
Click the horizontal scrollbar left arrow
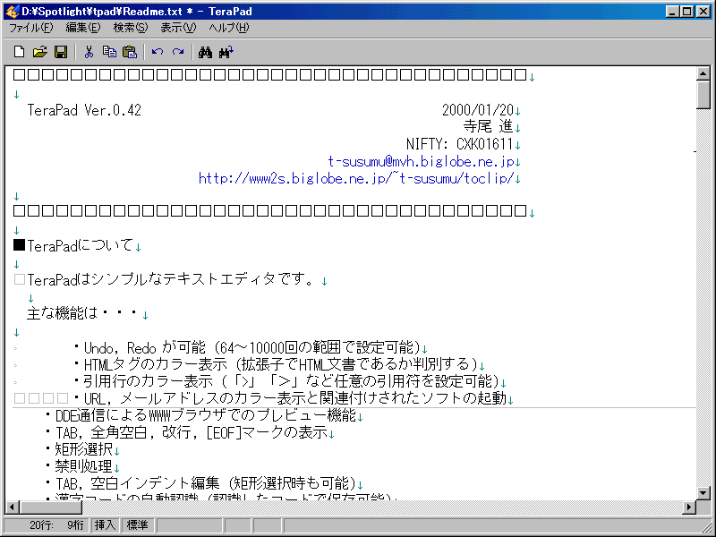[13, 507]
